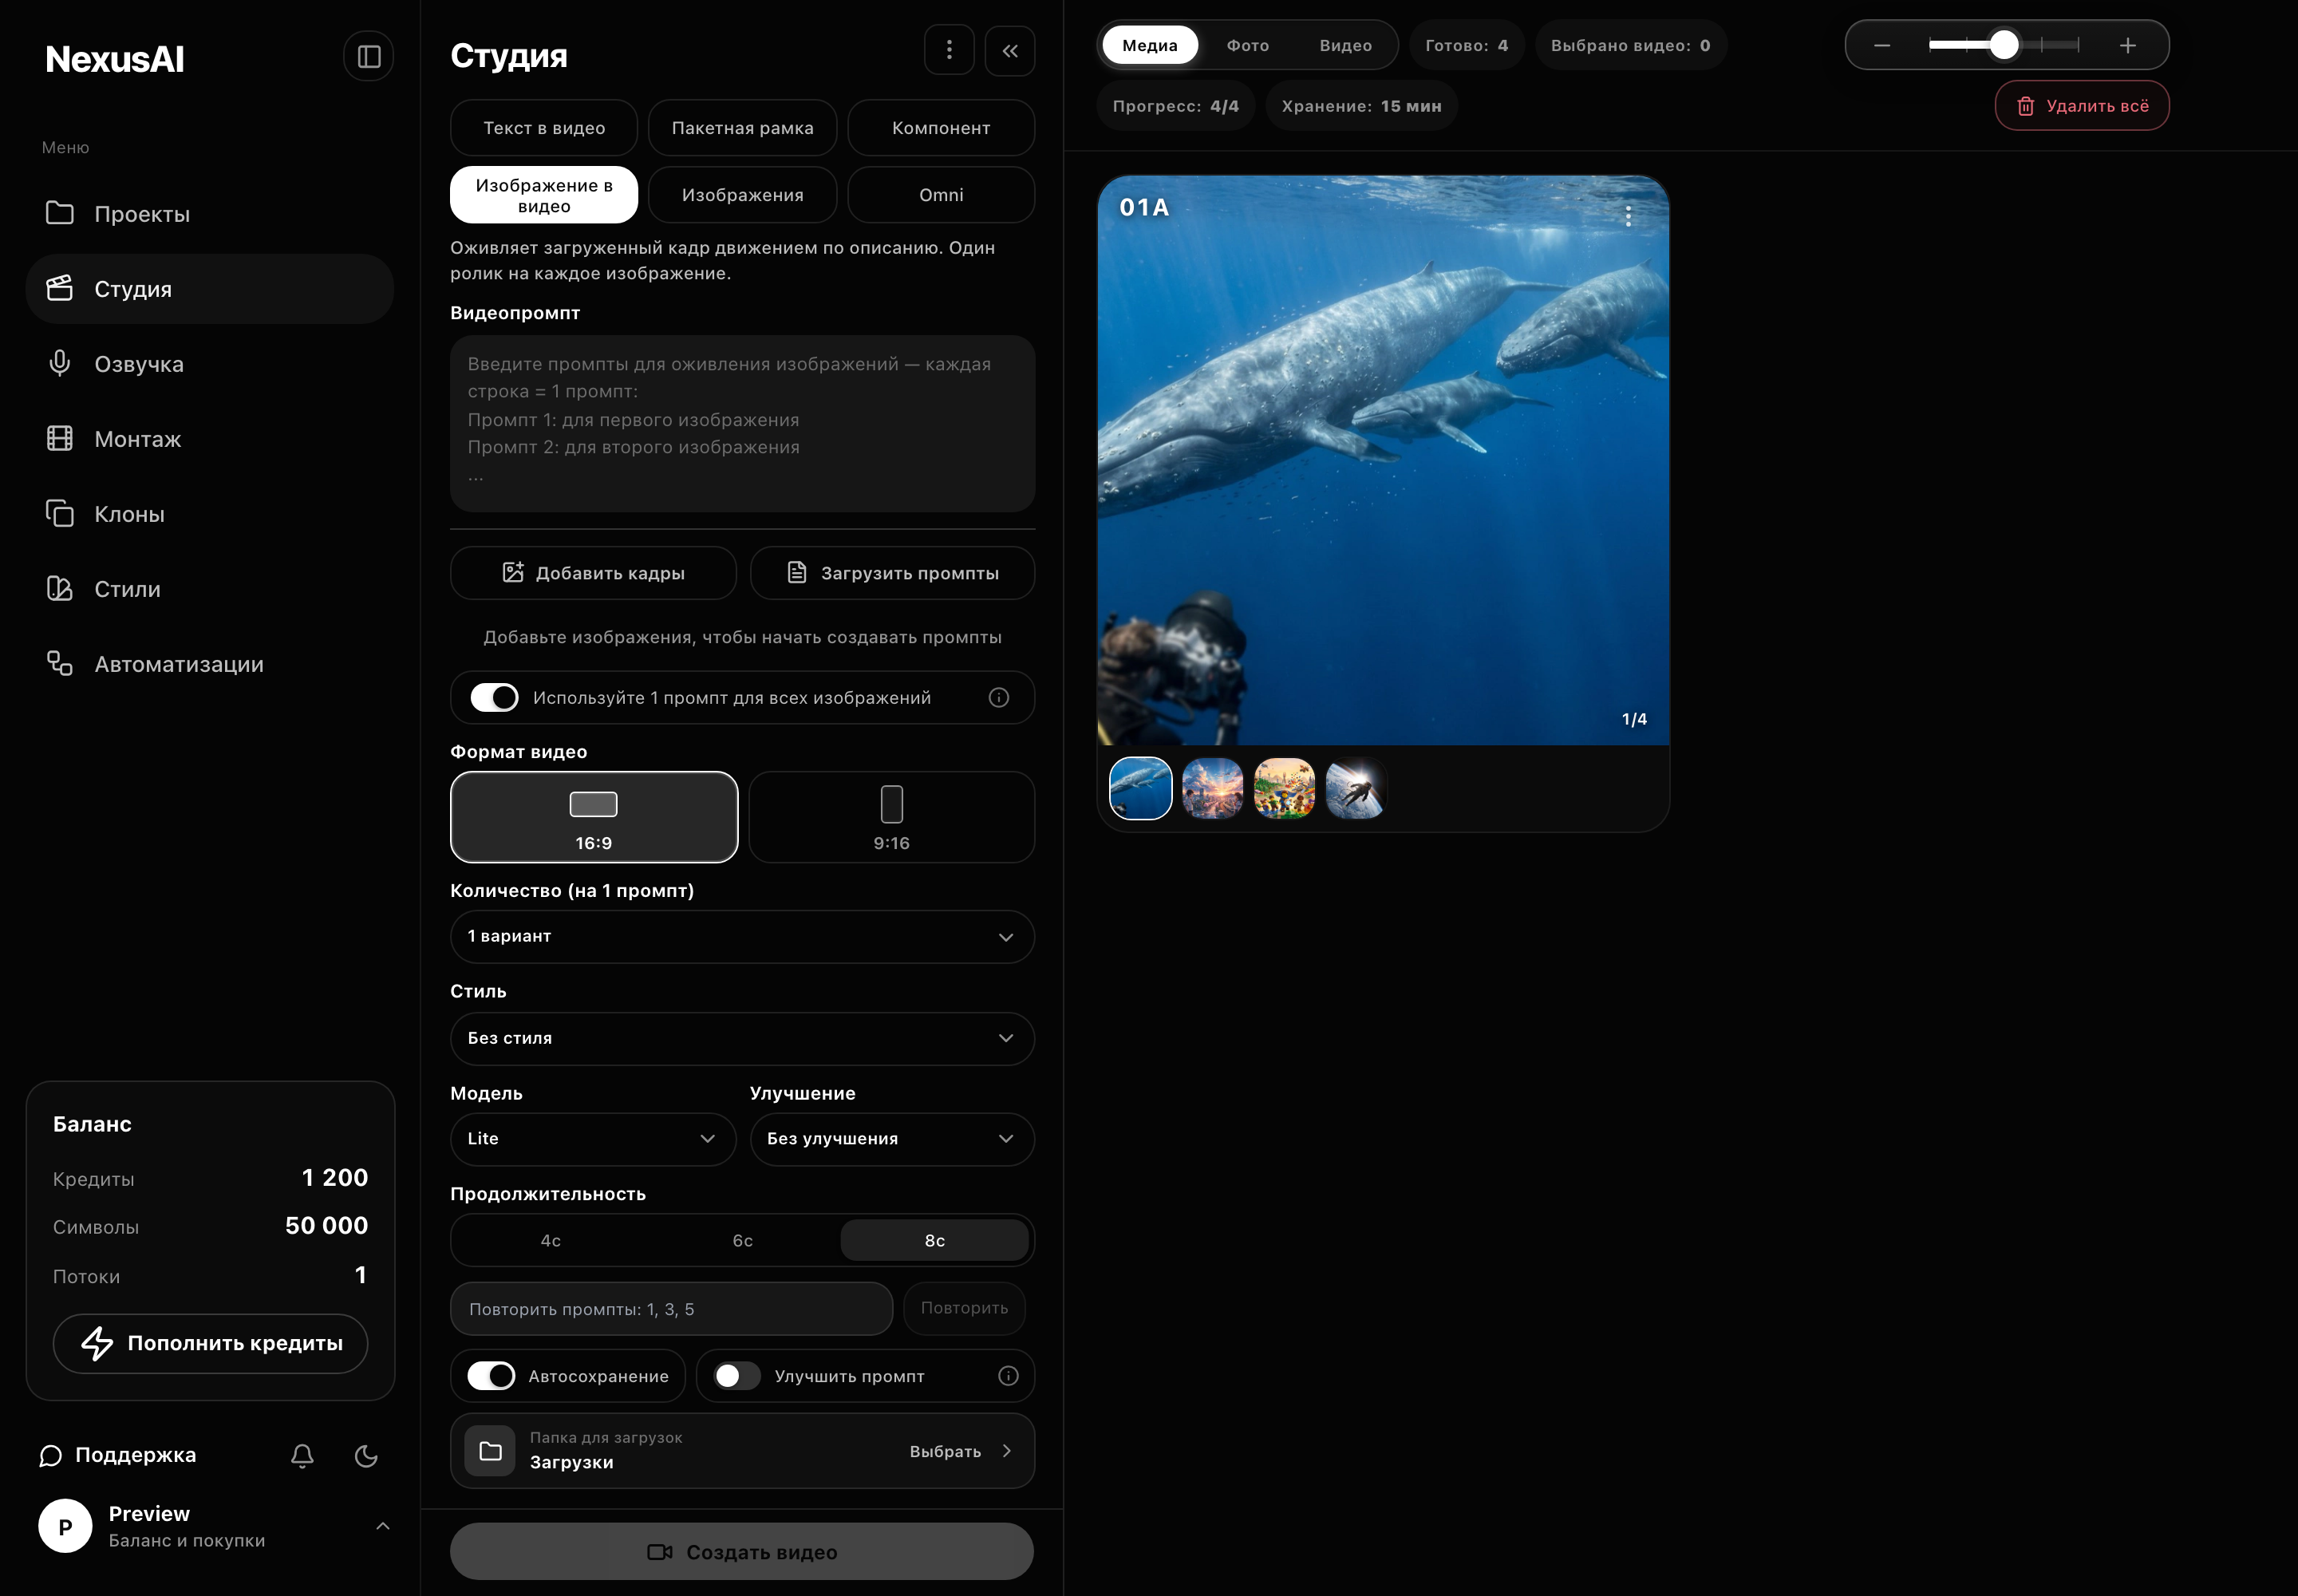Image resolution: width=2298 pixels, height=1596 pixels.
Task: Switch gallery filter to Фото
Action: [x=1248, y=45]
